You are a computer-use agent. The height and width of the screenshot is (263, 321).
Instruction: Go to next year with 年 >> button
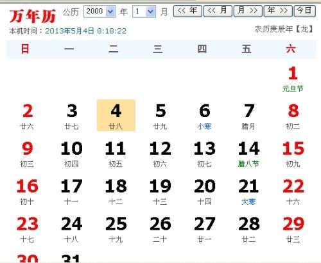[x=278, y=11]
